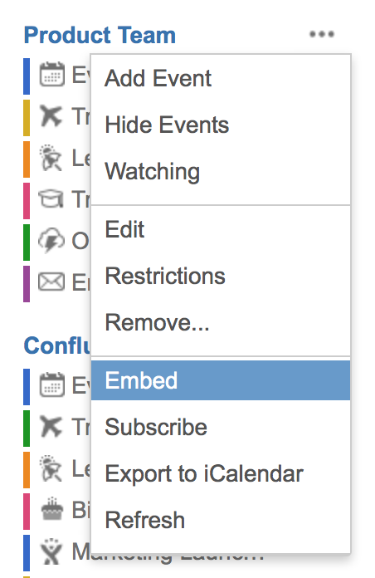375x578 pixels.
Task: Click the purple color bar beside the envelope
Action: pos(27,284)
